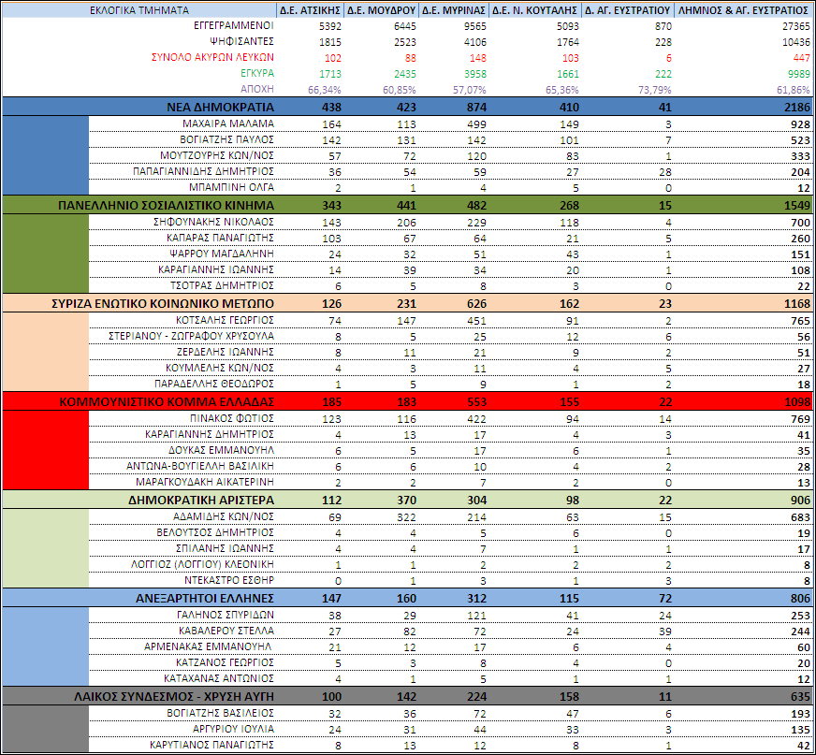
Task: Select the ΕΓΓΕΓΡΑΜΜΕΝΟΙ row label
Action: (x=234, y=25)
